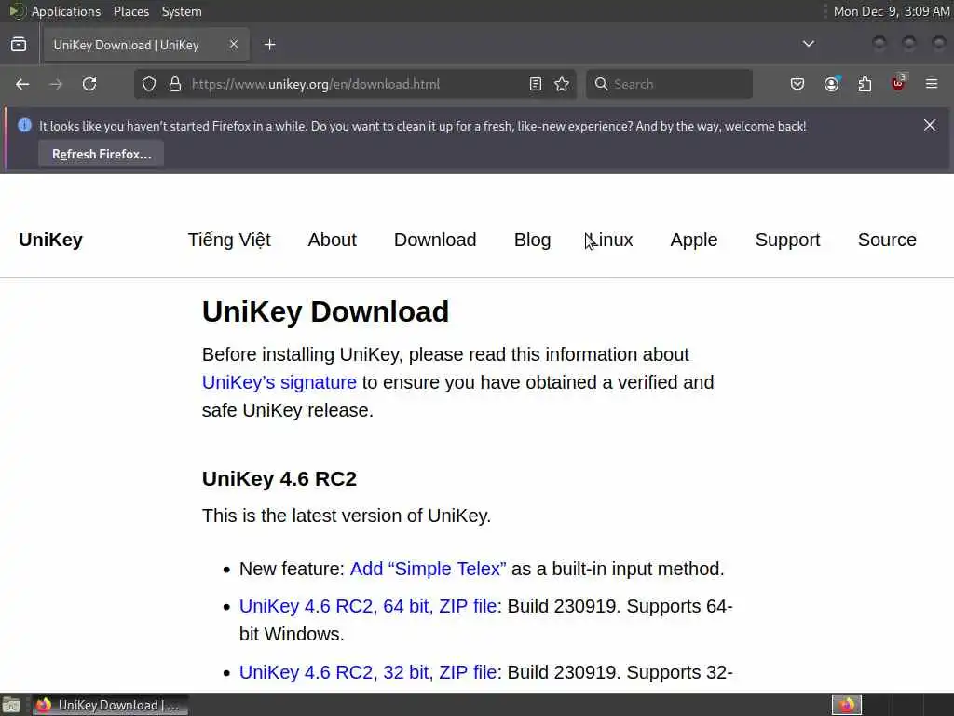Open the Source nav link
The height and width of the screenshot is (716, 954).
[x=887, y=240]
